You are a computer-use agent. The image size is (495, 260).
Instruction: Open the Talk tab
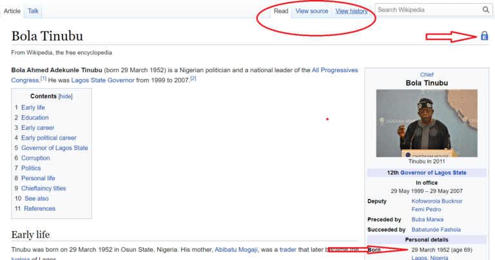(33, 11)
